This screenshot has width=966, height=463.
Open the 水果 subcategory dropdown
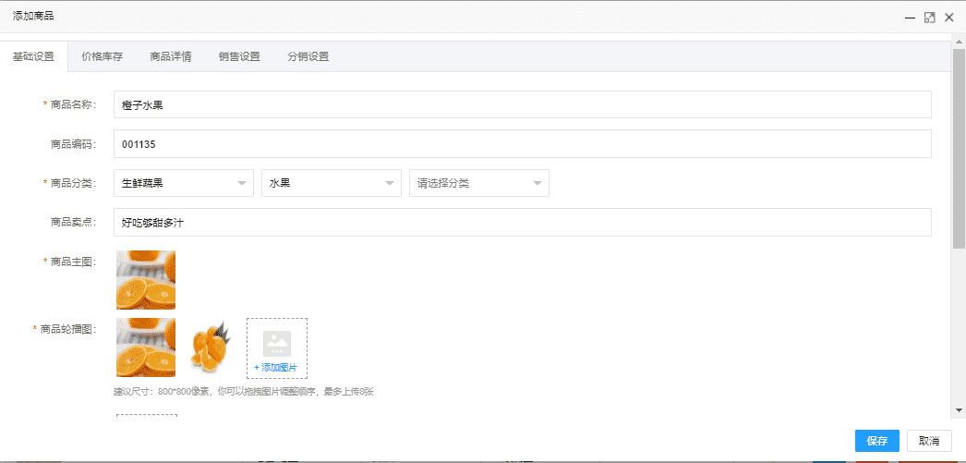pos(332,183)
